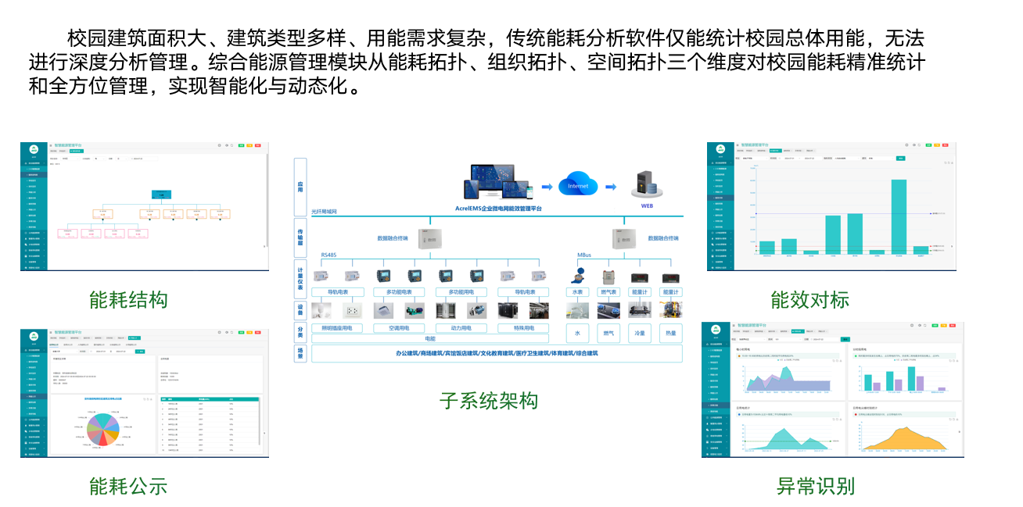Viewport: 1023px width, 507px height.
Task: Open the 能耗结构 platform screenshot thumbnail
Action: tap(144, 206)
